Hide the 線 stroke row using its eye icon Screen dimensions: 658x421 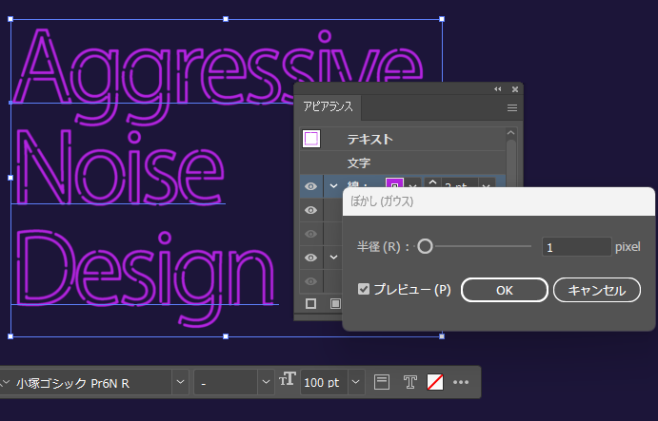pos(310,186)
